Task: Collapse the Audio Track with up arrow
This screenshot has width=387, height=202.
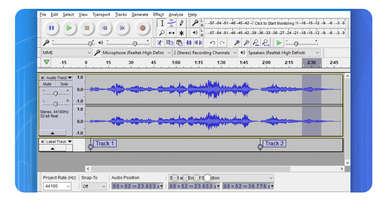Action: click(x=52, y=133)
